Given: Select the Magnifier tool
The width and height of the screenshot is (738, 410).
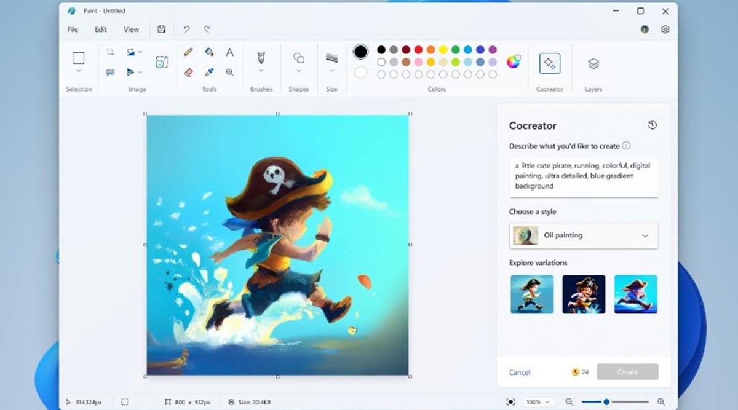Looking at the screenshot, I should click(x=229, y=72).
